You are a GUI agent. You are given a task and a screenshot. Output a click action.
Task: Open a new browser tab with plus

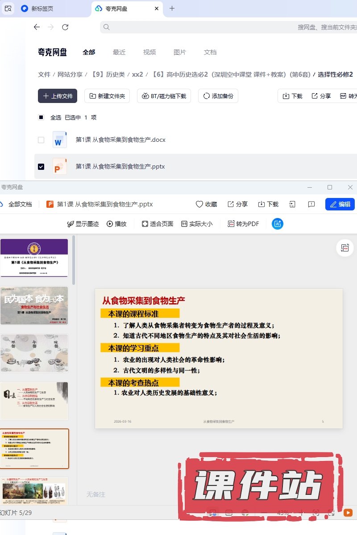click(x=172, y=8)
